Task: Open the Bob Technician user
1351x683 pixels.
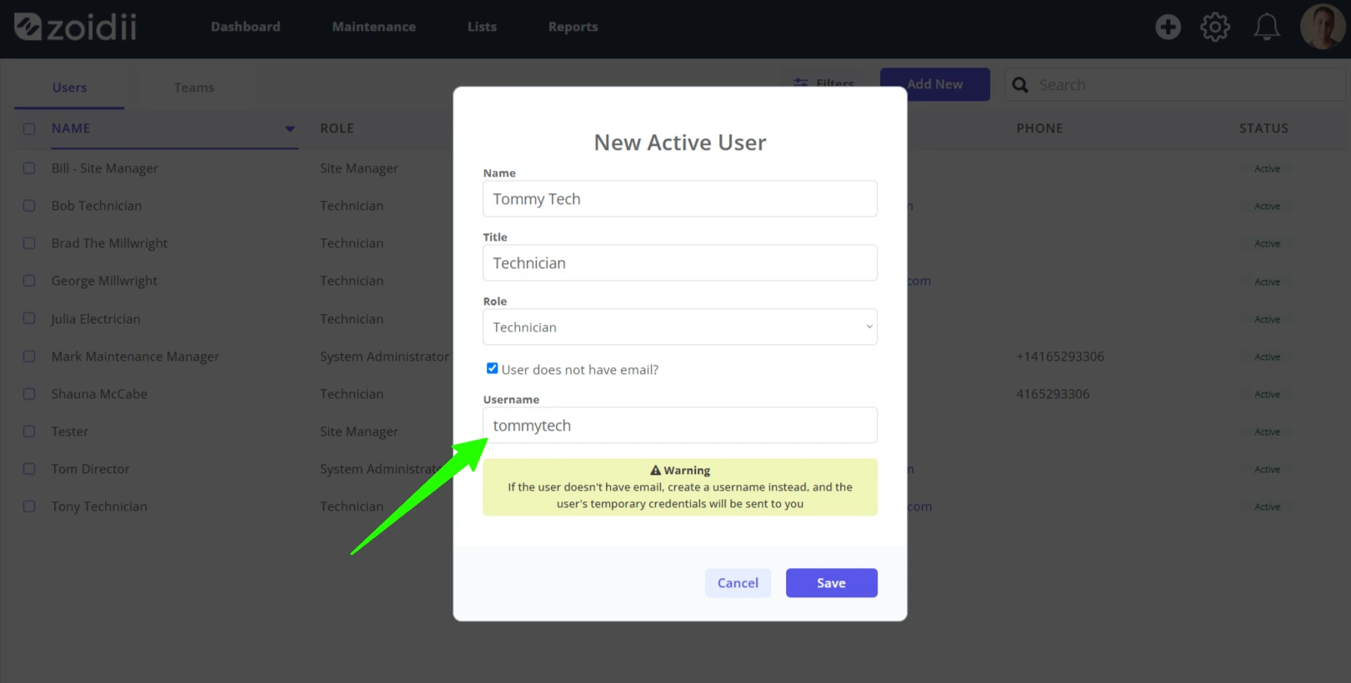Action: coord(97,206)
